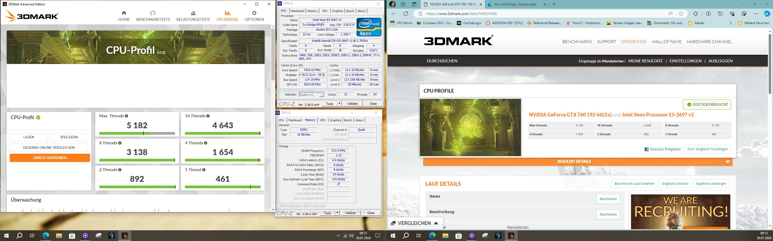773x241 pixels.
Task: Open the Copilot icon in Edge
Action: pyautogui.click(x=767, y=14)
